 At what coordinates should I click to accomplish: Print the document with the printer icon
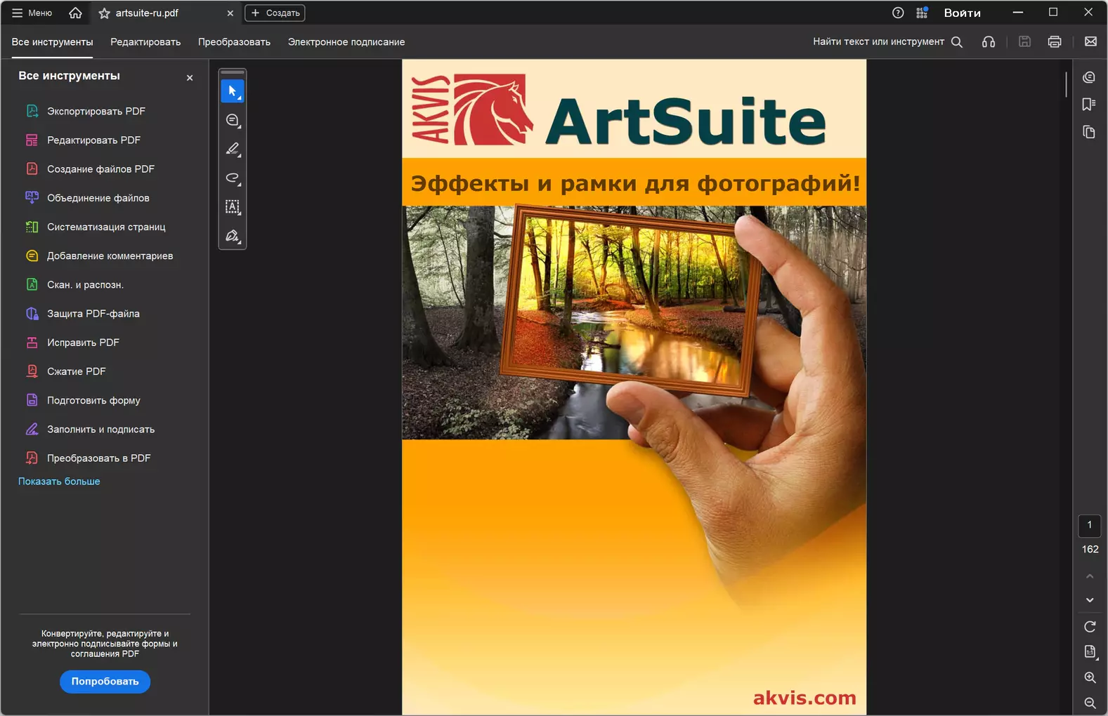click(x=1055, y=42)
